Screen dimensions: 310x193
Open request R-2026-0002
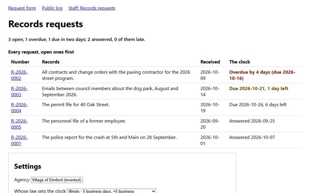pyautogui.click(x=19, y=75)
